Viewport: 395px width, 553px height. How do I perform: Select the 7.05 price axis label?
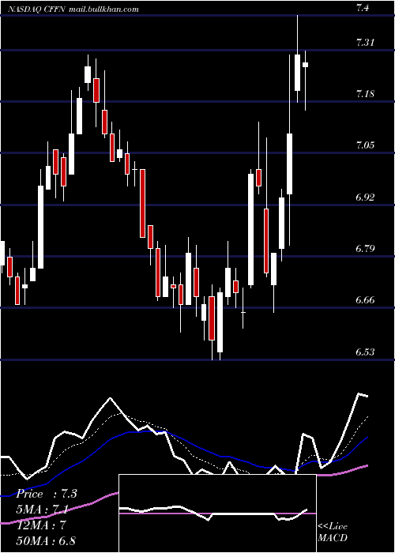click(x=365, y=145)
